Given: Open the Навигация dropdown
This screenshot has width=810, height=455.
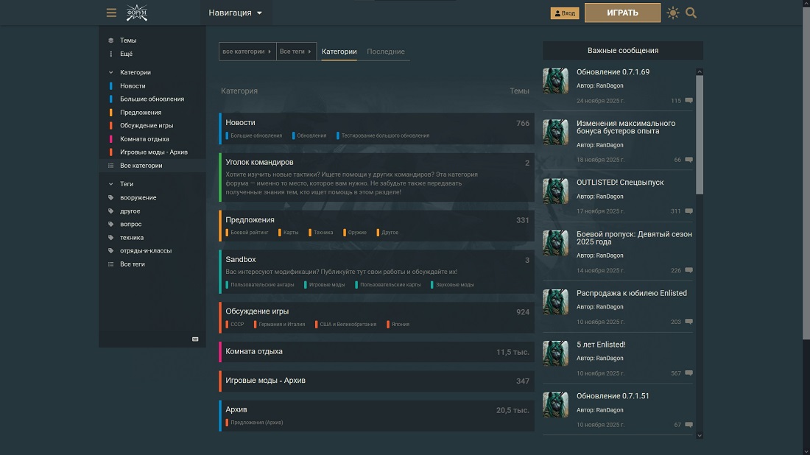Looking at the screenshot, I should [x=236, y=13].
